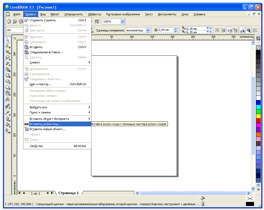
Task: Pick the yellow color swatch
Action: pyautogui.click(x=258, y=116)
